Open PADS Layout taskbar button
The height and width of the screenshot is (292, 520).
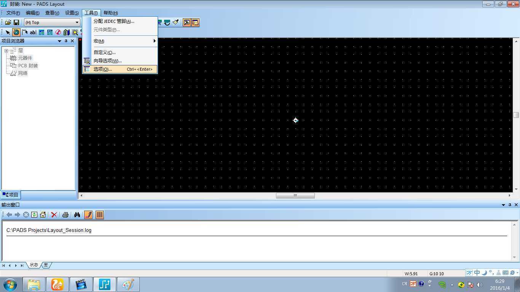click(x=104, y=284)
